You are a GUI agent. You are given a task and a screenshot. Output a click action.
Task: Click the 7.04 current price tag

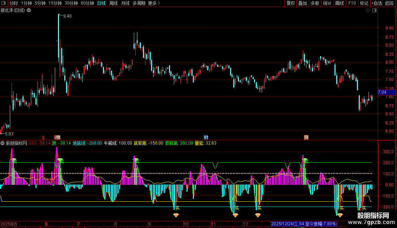386,92
